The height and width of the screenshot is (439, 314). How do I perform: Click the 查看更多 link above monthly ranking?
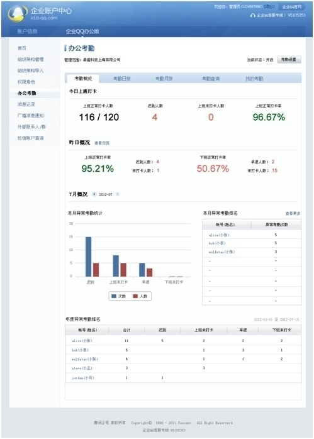pyautogui.click(x=293, y=214)
